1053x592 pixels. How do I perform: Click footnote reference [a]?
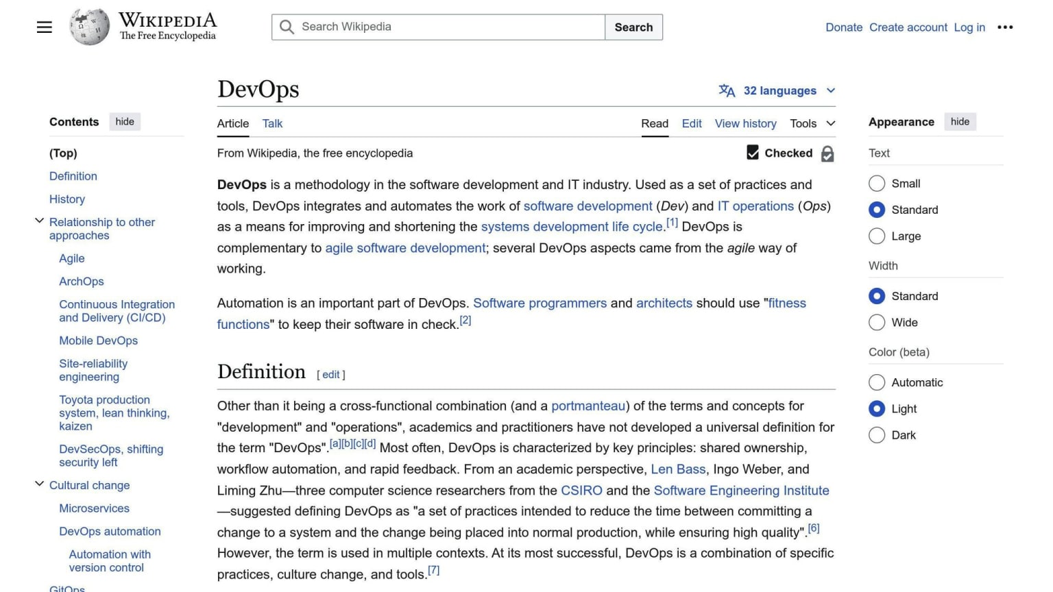pos(335,443)
